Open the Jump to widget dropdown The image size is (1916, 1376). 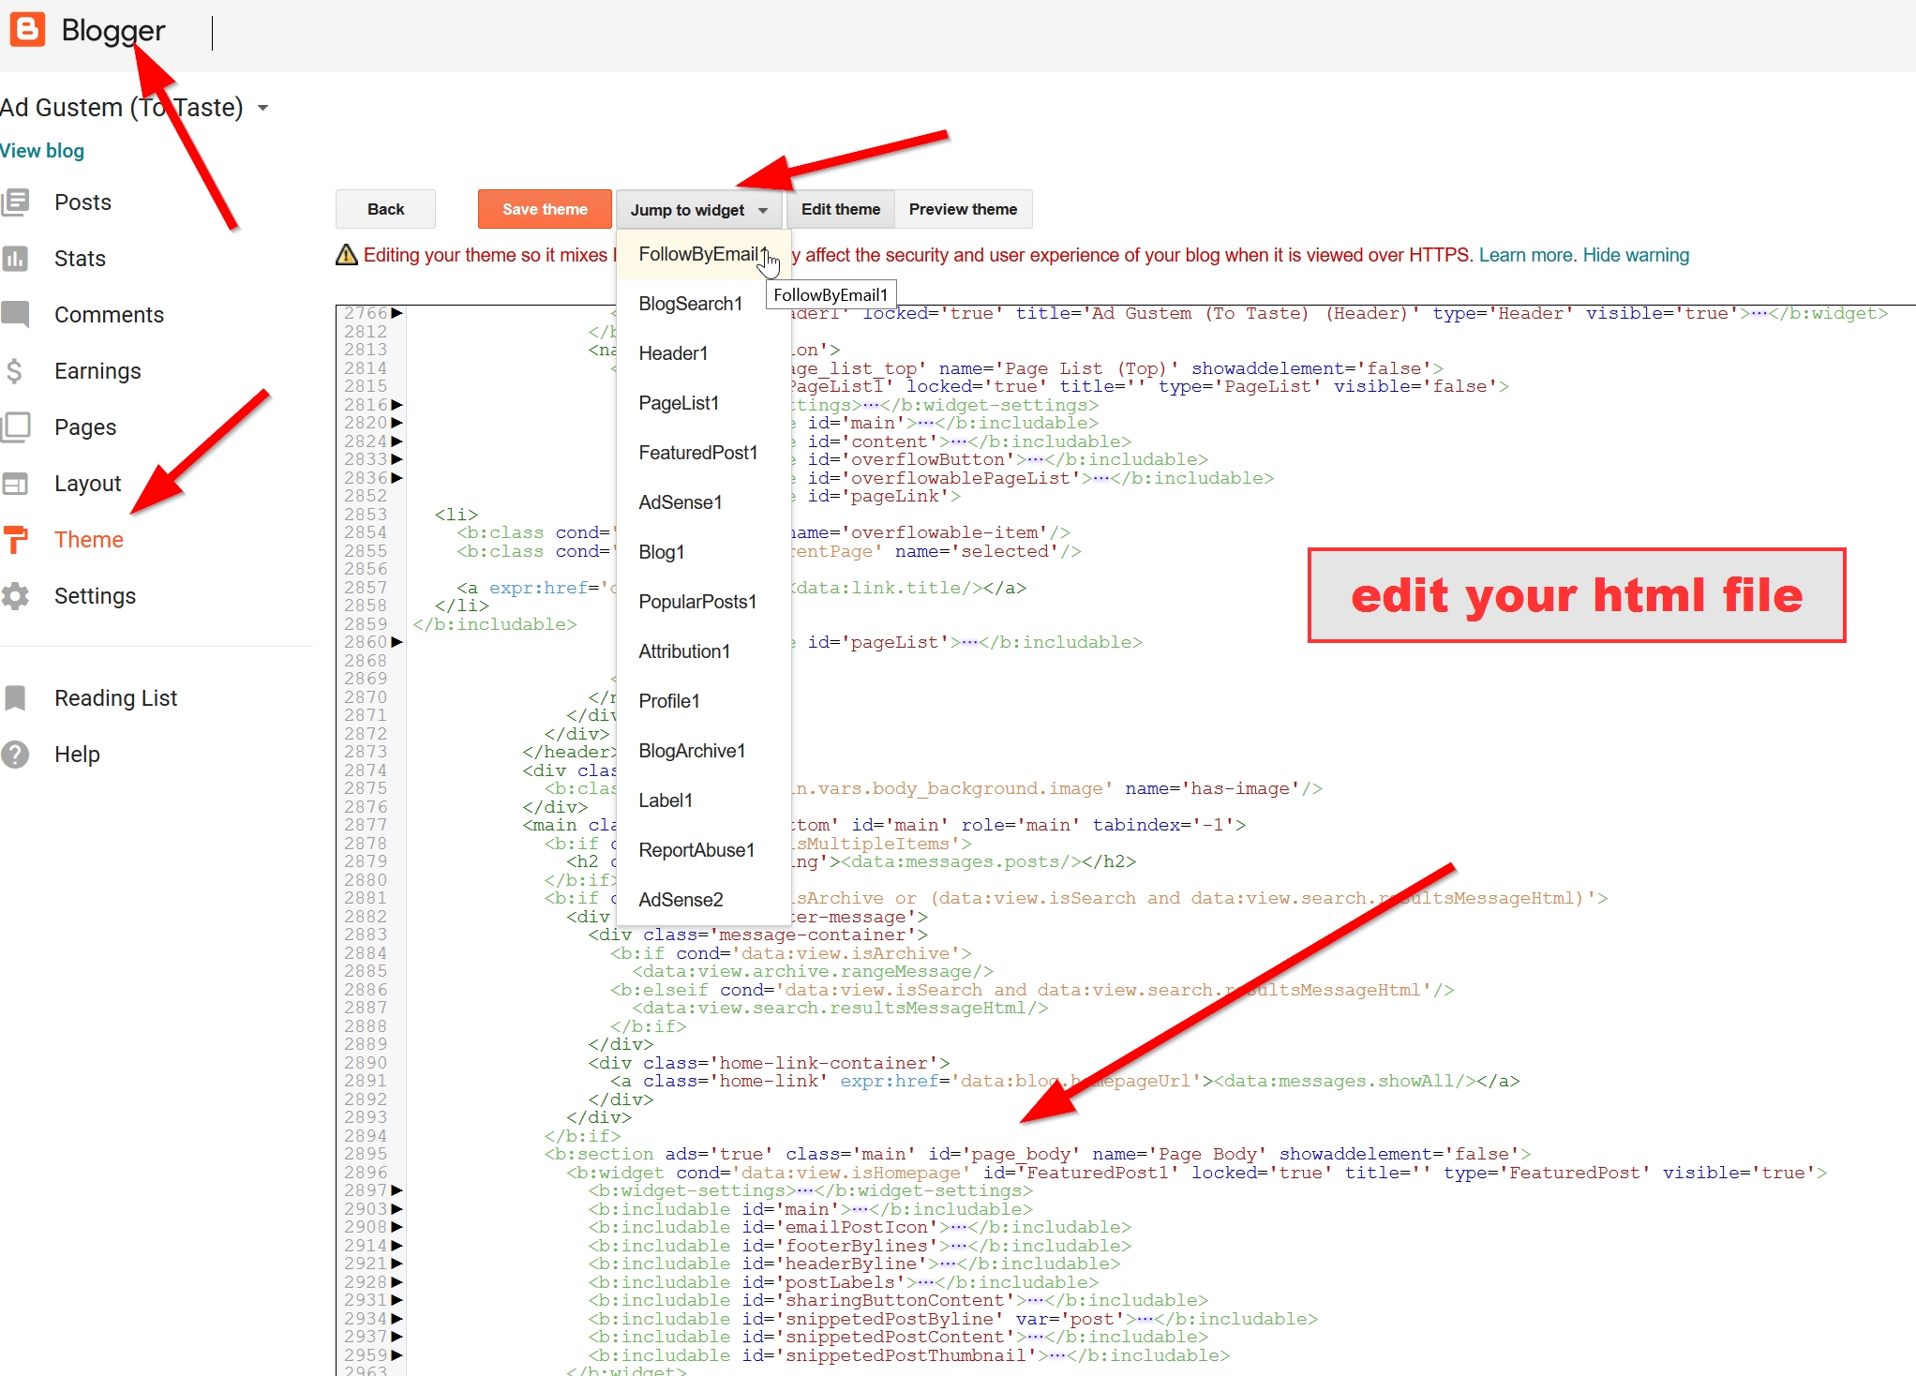pyautogui.click(x=698, y=210)
